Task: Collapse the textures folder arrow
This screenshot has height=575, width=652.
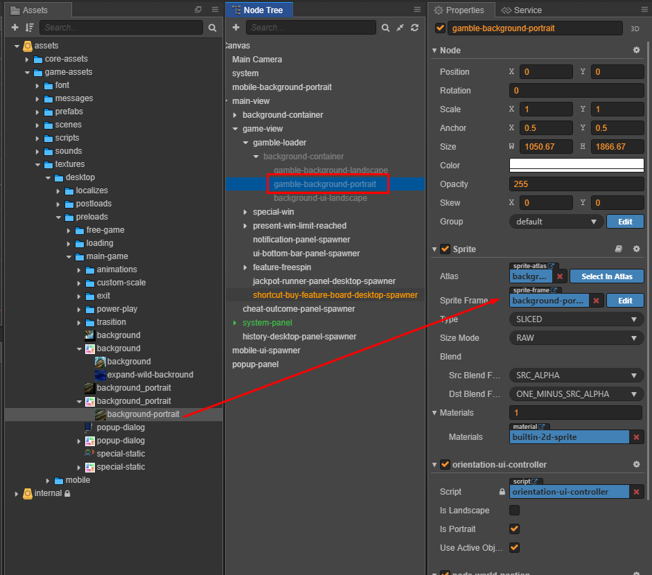Action: (x=37, y=165)
